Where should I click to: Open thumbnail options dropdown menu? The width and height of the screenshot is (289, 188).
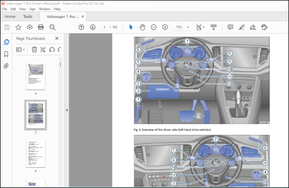20,49
